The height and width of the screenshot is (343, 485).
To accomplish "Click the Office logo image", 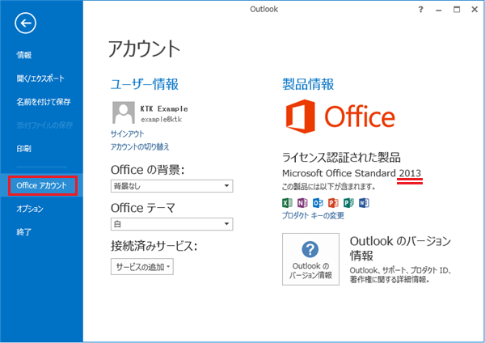I will click(340, 116).
